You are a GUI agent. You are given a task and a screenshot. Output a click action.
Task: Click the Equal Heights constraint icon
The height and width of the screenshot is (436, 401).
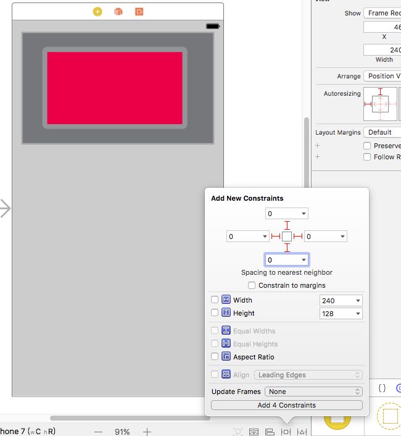(x=226, y=343)
